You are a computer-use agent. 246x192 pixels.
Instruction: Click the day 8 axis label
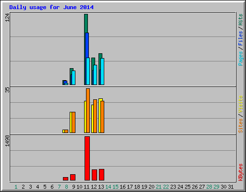66,187
